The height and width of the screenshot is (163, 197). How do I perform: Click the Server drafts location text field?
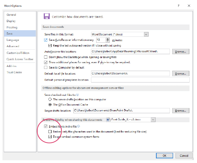(121, 110)
